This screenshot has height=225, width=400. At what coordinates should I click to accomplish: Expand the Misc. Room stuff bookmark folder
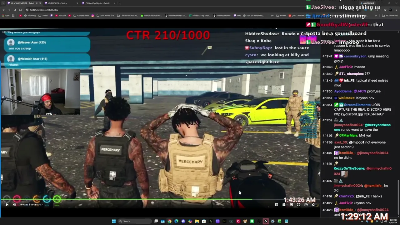pos(105,16)
